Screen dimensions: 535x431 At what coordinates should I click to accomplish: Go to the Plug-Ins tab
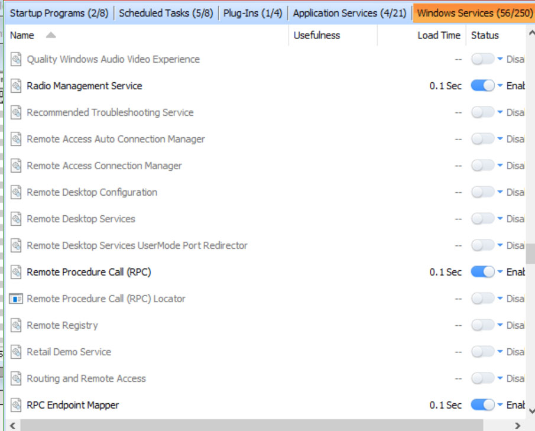point(253,13)
